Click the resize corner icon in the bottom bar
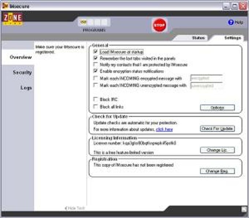This screenshot has width=249, height=218. (x=244, y=210)
